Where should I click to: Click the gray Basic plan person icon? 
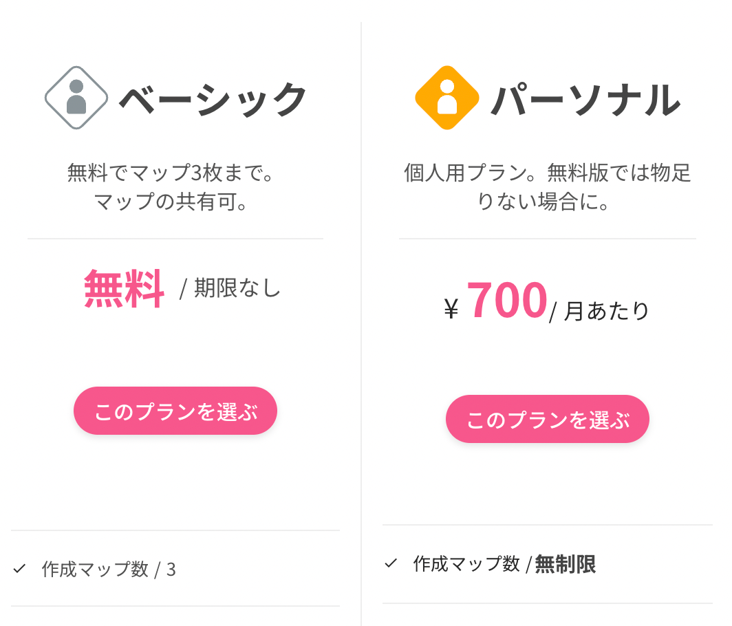pos(76,98)
